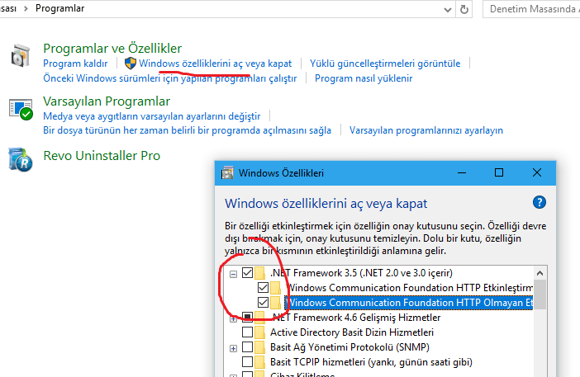Enable Active Directory Basit Dizin Hizmetleri checkbox

point(248,332)
